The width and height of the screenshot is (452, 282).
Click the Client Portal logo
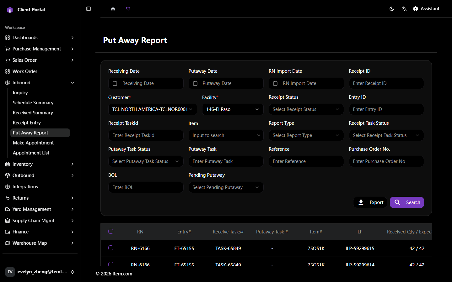10,10
